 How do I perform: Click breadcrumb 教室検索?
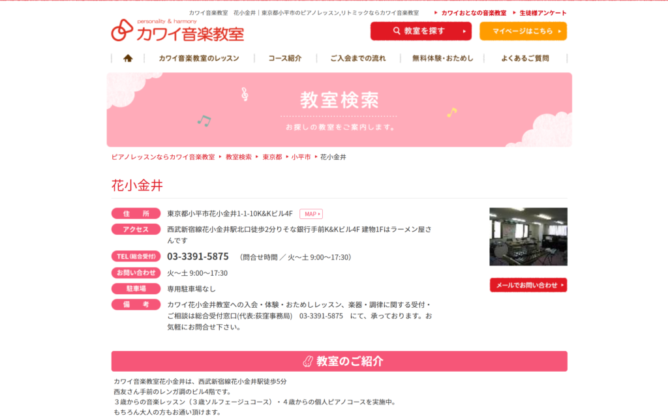click(239, 157)
